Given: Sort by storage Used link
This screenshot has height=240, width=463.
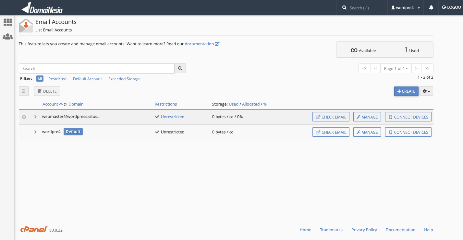Looking at the screenshot, I should [x=234, y=104].
